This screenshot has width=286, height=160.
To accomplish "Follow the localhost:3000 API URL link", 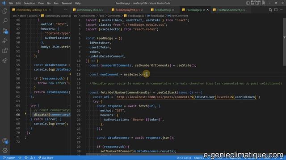I will coord(186,97).
